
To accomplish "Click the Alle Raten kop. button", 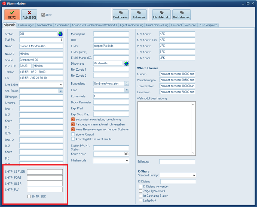I will pyautogui.click(x=181, y=15).
